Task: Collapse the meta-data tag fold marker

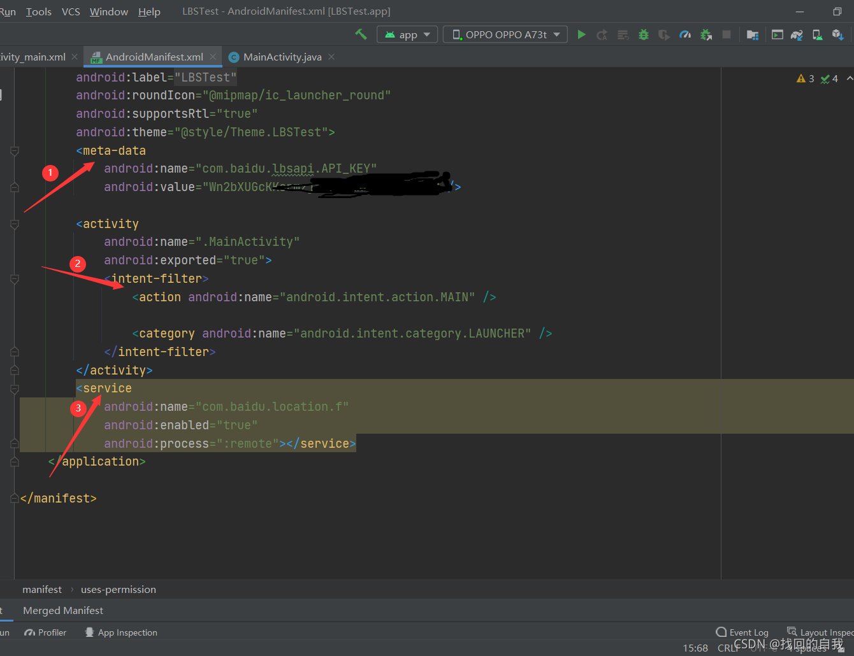Action: pyautogui.click(x=15, y=151)
